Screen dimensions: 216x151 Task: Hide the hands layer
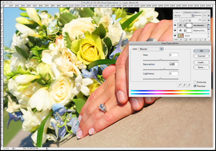pyautogui.click(x=175, y=35)
